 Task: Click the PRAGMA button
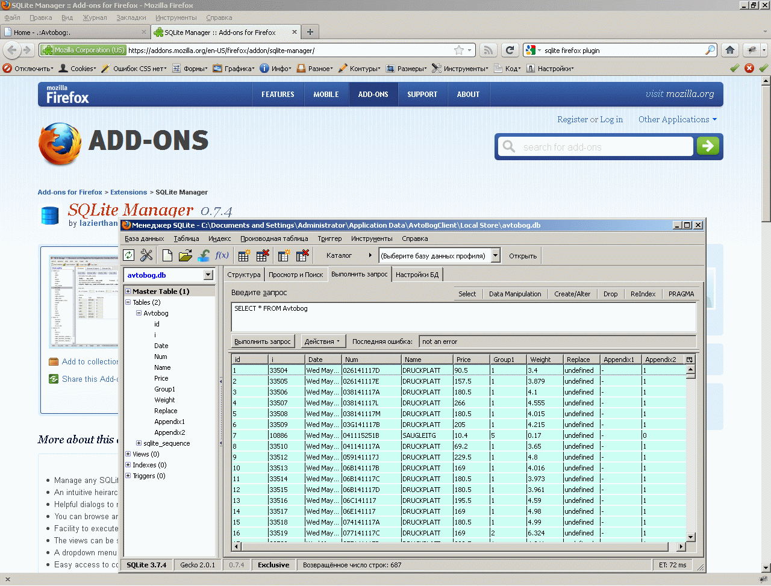tap(681, 294)
